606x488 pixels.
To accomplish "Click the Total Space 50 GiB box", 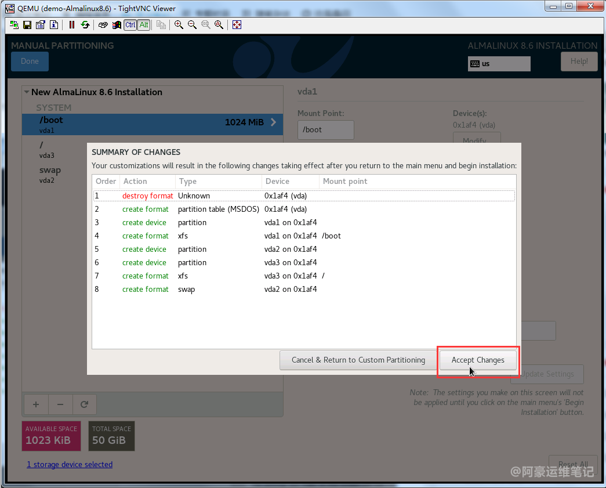I will pos(111,436).
